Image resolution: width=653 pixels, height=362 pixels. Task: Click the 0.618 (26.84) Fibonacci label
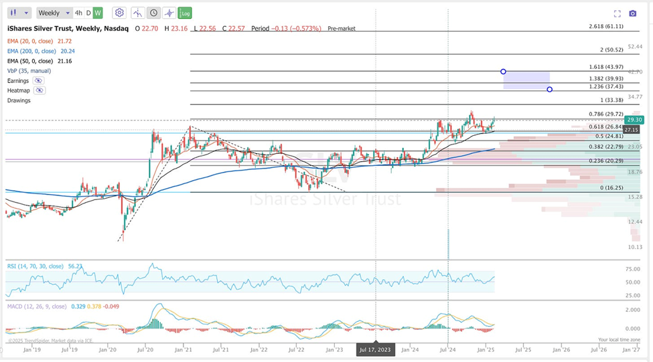pos(606,127)
